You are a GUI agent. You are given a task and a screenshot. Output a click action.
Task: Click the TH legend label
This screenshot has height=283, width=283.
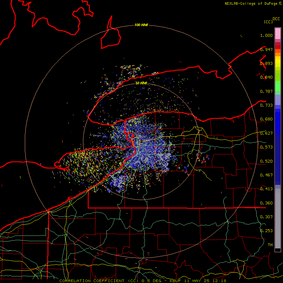[270, 245]
